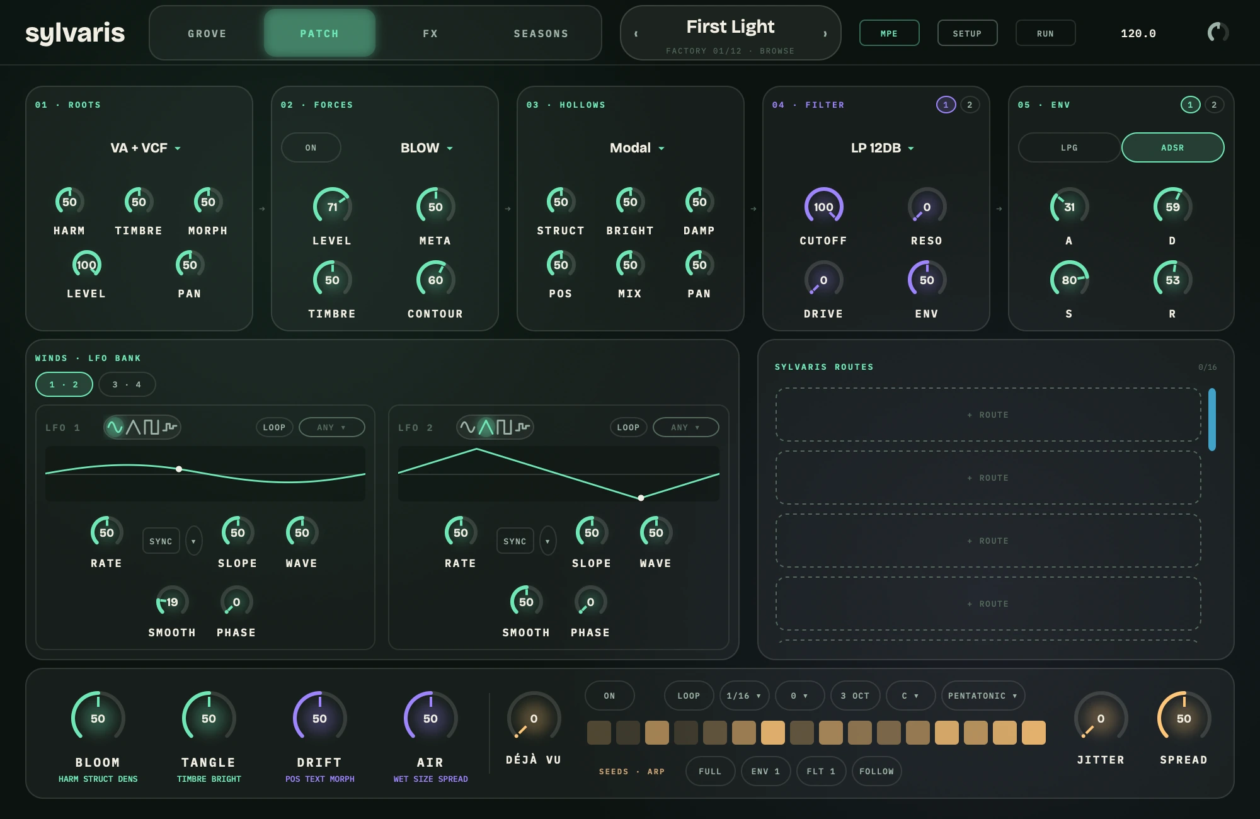This screenshot has height=819, width=1260.
Task: Toggle LOOP for LFO 2
Action: pos(628,427)
